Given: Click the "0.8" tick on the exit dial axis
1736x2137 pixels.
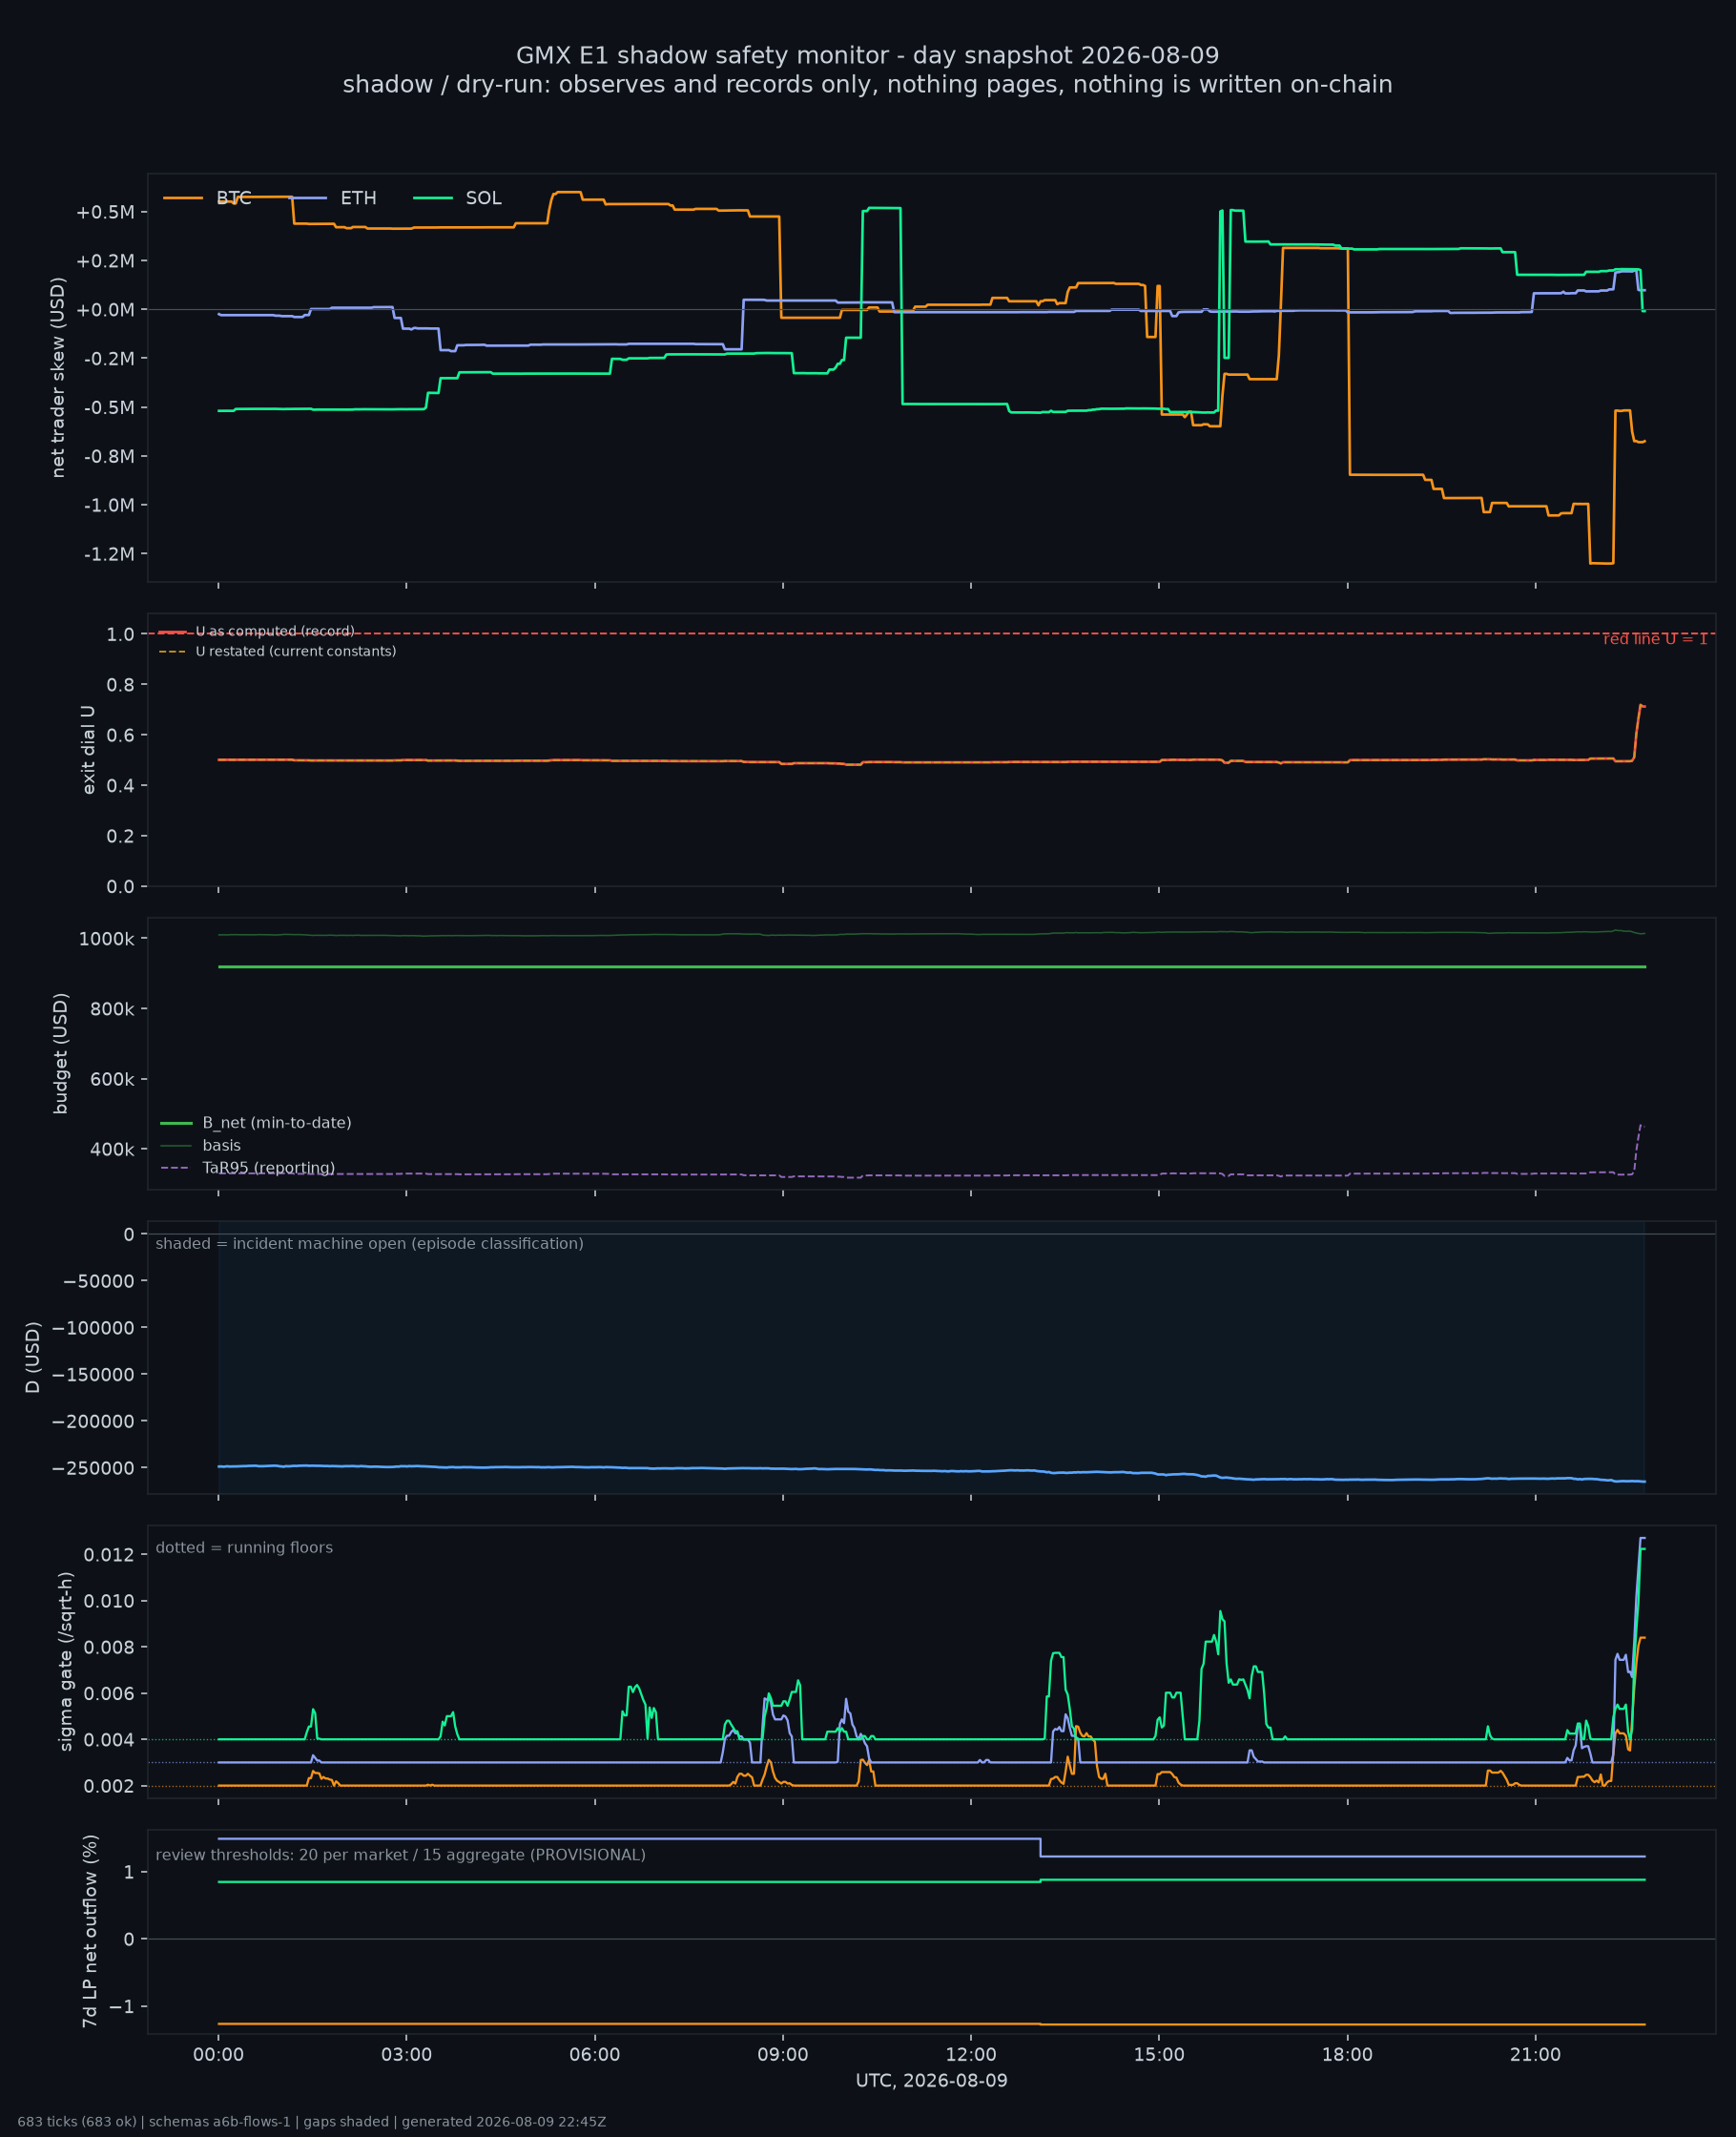Looking at the screenshot, I should [121, 685].
